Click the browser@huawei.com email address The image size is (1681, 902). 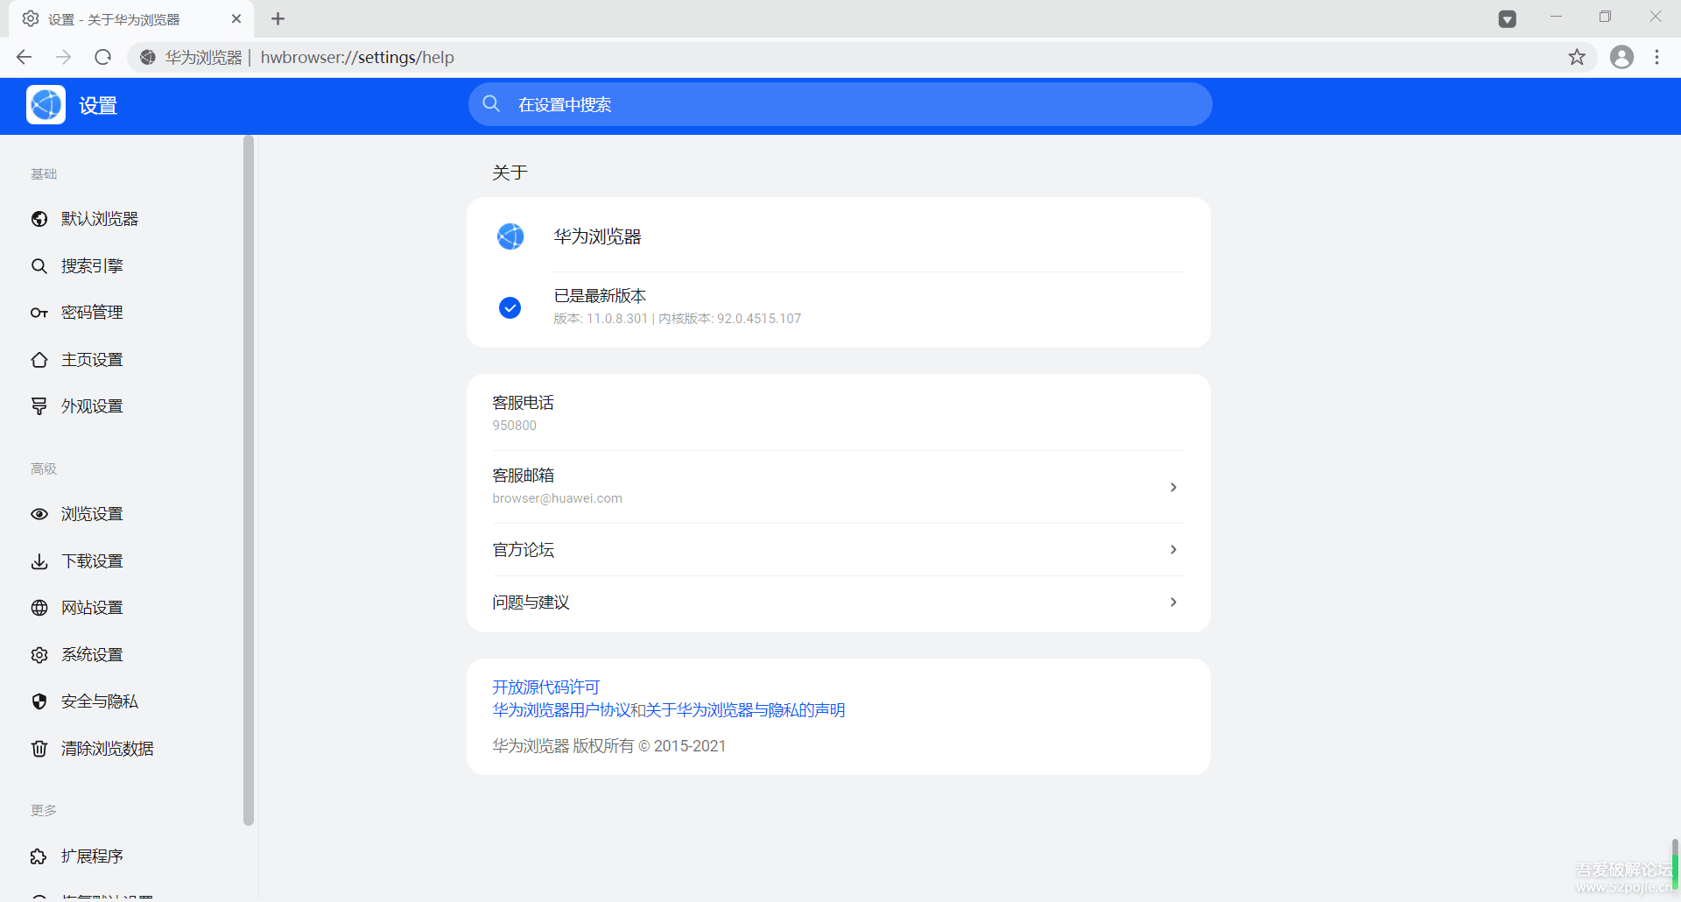pos(558,498)
